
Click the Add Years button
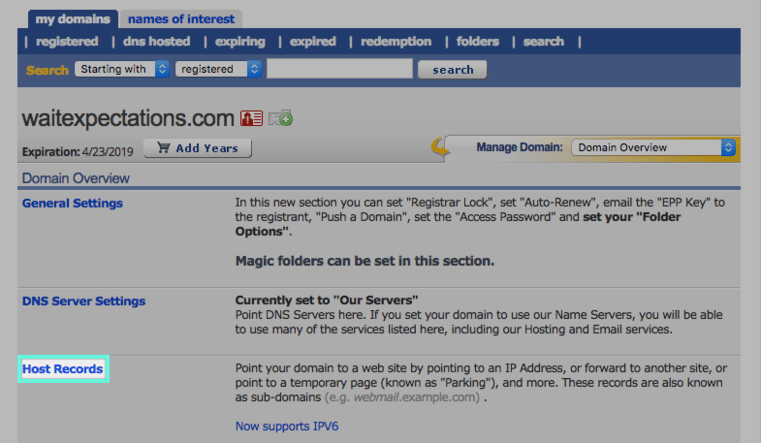tap(198, 148)
